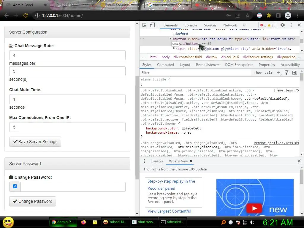304x228 pixels.
Task: Open the Accessibility tab
Action: (290, 65)
